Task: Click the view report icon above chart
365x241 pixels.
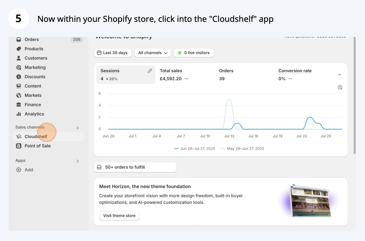Action: pos(340,87)
